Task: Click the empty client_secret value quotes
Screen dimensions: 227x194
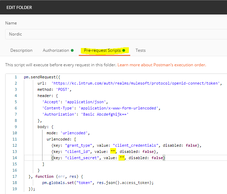Action: point(122,158)
